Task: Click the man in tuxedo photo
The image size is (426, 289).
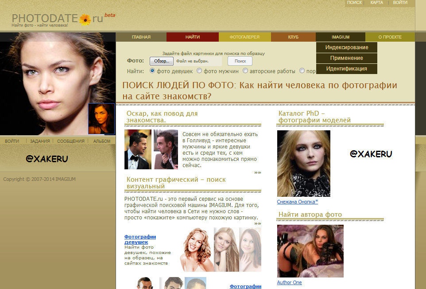Action: [x=138, y=149]
